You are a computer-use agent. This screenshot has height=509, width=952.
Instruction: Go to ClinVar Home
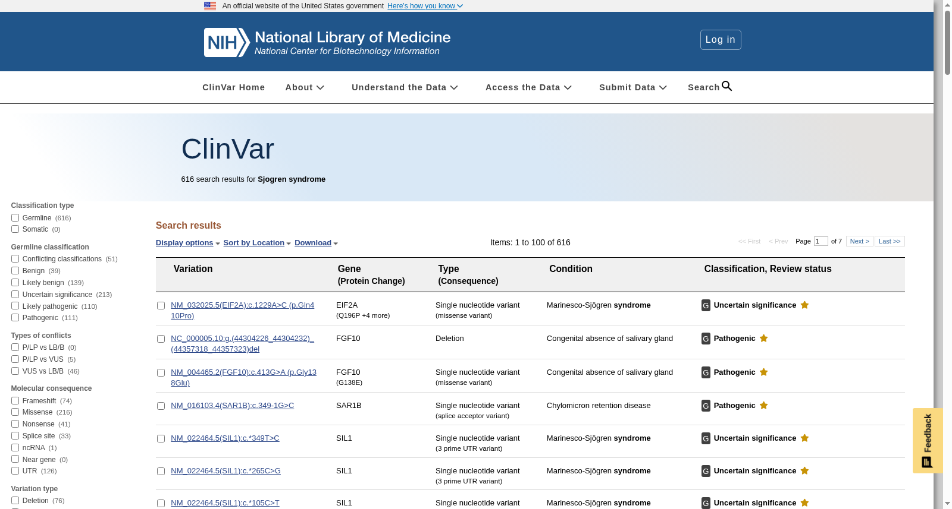click(x=233, y=87)
